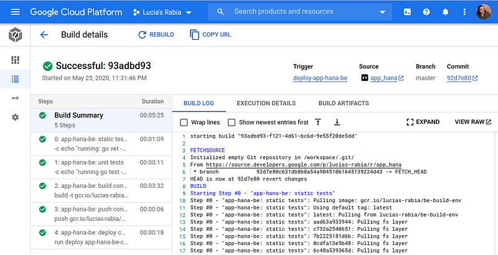This screenshot has width=498, height=255.
Task: Open the Lucia's Rabia project selector dropdown
Action: pos(162,12)
